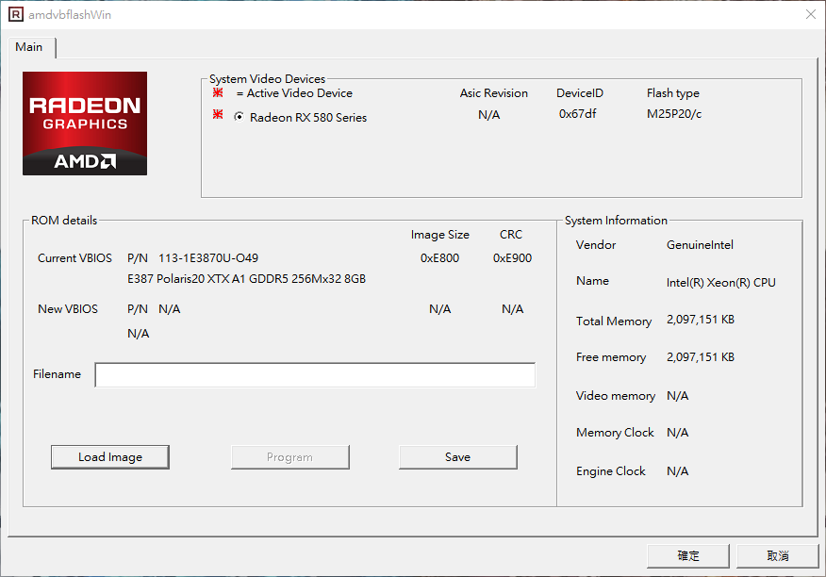Switch to the Main tab
This screenshot has height=577, width=826.
pyautogui.click(x=29, y=47)
